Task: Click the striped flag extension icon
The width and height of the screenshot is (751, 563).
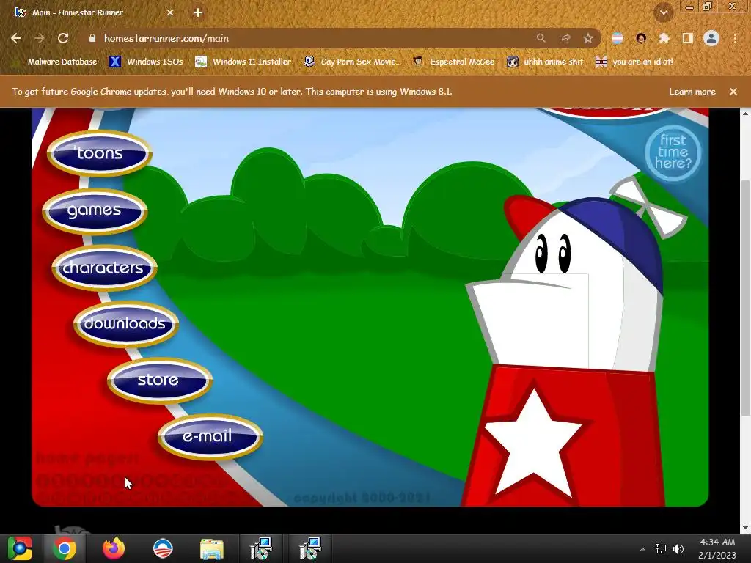Action: click(618, 38)
